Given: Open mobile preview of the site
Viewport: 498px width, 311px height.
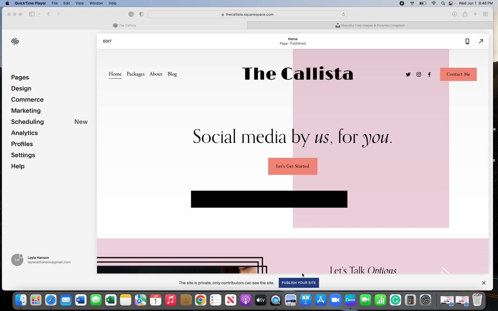Looking at the screenshot, I should coord(467,41).
